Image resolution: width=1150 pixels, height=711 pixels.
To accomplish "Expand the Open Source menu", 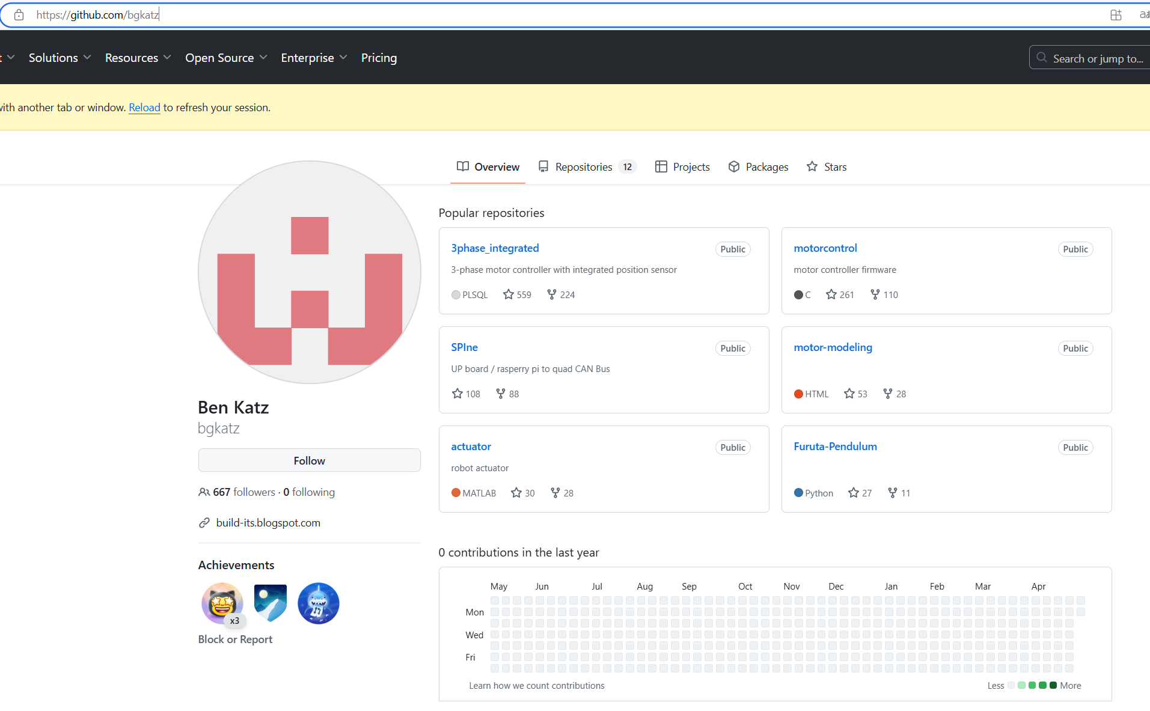I will [226, 58].
